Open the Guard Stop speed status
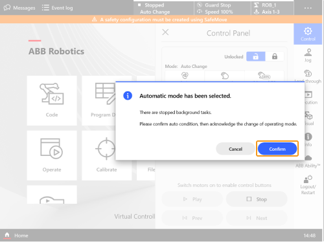 [222, 8]
